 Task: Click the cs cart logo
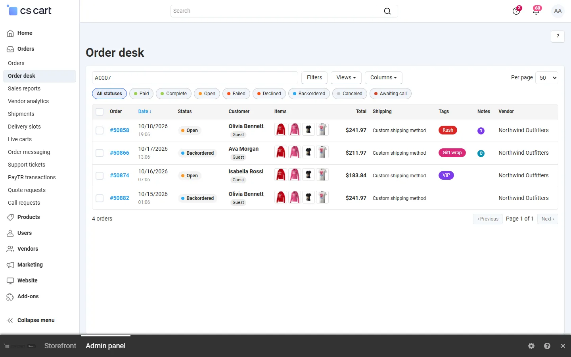click(29, 11)
